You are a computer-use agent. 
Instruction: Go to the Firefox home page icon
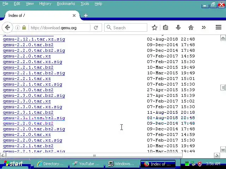(191, 27)
